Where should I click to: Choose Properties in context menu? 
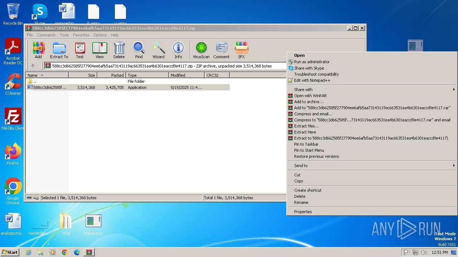(372, 212)
